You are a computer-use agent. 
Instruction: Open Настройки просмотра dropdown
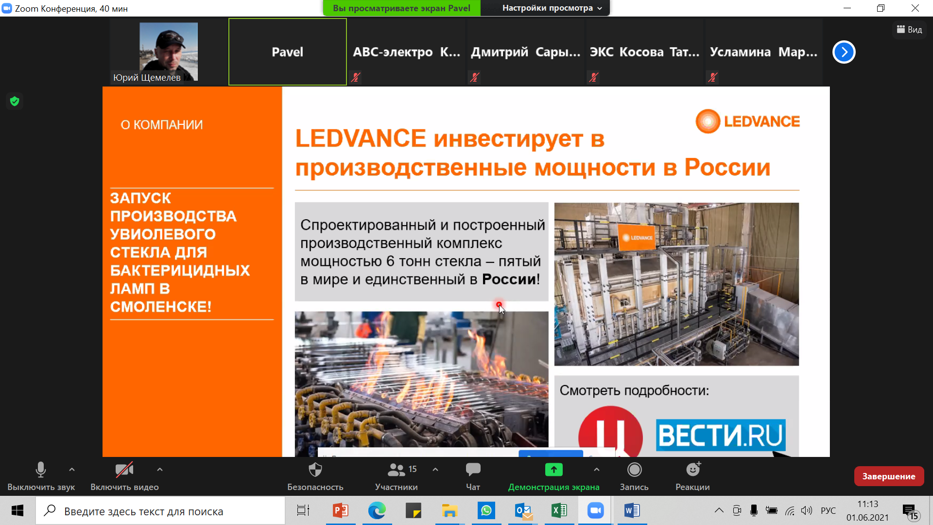552,8
